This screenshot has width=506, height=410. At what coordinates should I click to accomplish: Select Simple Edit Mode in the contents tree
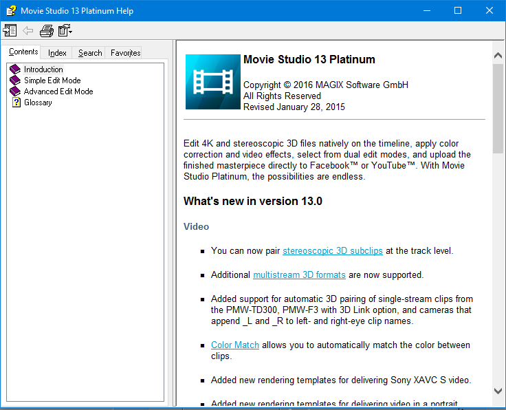point(52,80)
